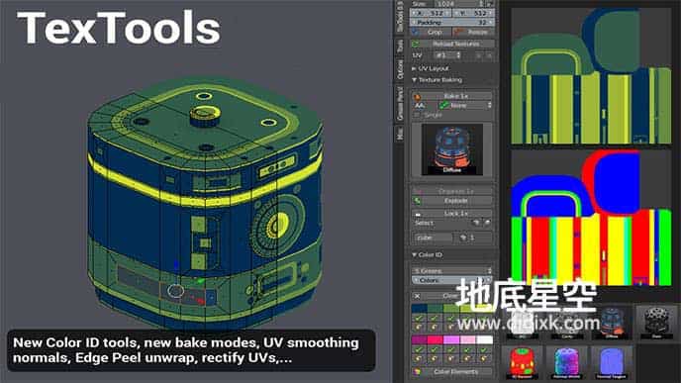Assign light pink color using its checkmark
Image resolution: width=681 pixels, height=383 pixels.
[x=468, y=349]
